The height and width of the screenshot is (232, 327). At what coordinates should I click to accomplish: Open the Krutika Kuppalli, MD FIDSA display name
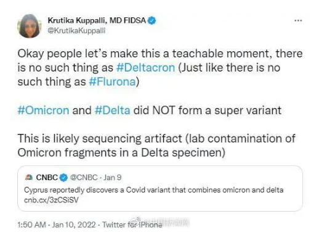tap(97, 20)
